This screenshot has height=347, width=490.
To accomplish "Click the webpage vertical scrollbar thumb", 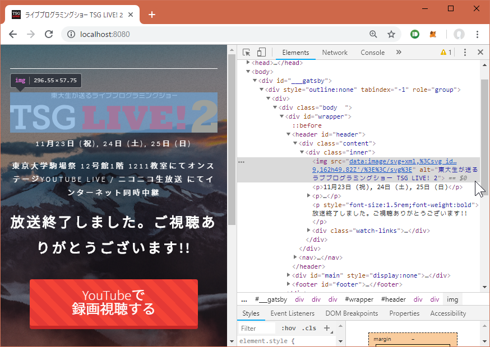I will [232, 139].
